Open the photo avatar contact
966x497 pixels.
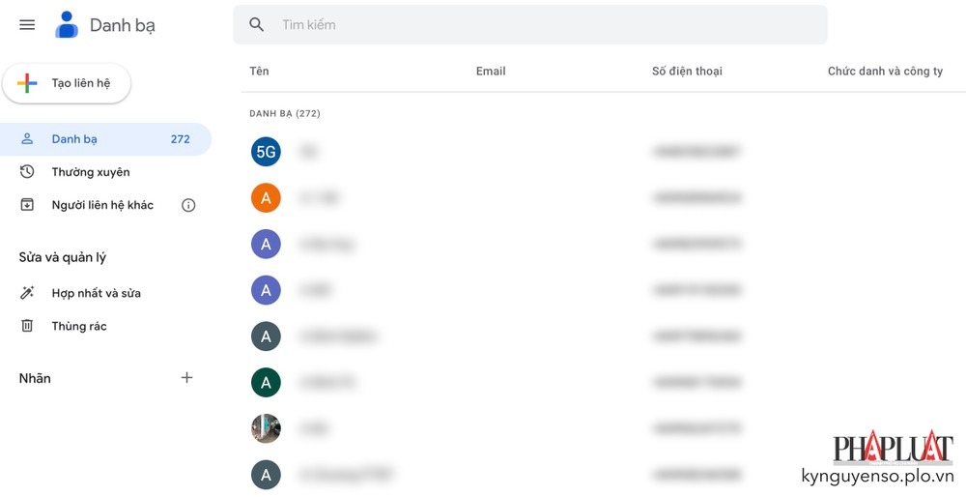click(x=266, y=428)
